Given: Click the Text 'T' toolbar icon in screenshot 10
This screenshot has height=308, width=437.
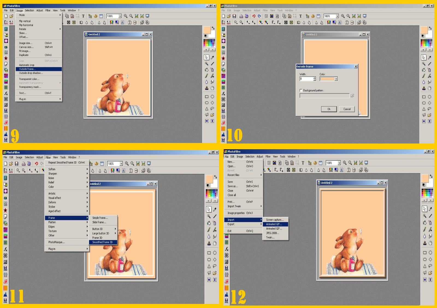Looking at the screenshot, I should coord(300,16).
